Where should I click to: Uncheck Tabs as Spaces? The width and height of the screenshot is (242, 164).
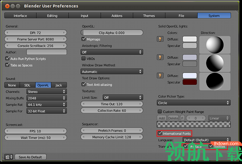7,65
